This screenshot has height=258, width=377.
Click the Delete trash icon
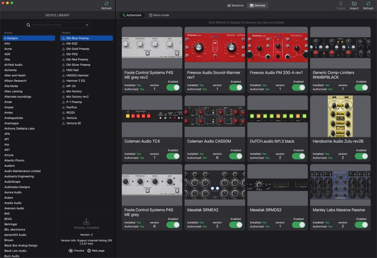click(341, 4)
